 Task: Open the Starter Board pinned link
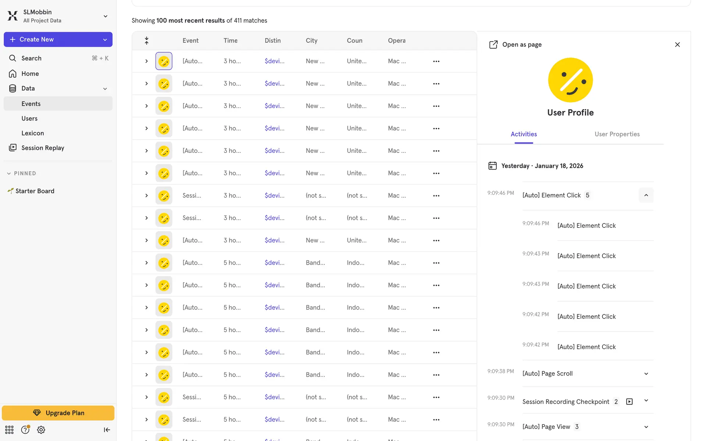pos(35,191)
